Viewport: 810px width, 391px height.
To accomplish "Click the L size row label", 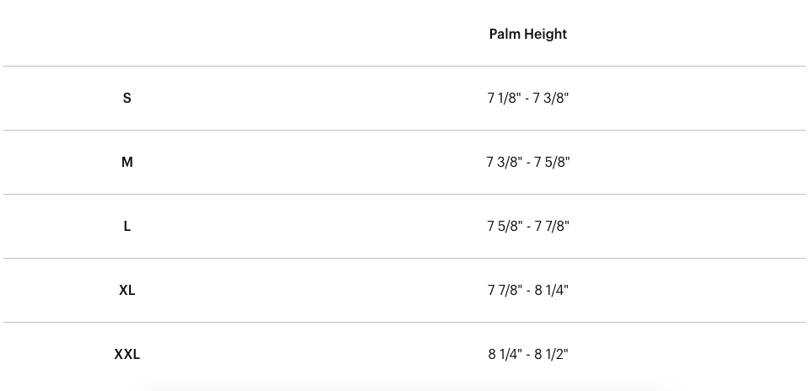I will click(x=127, y=226).
